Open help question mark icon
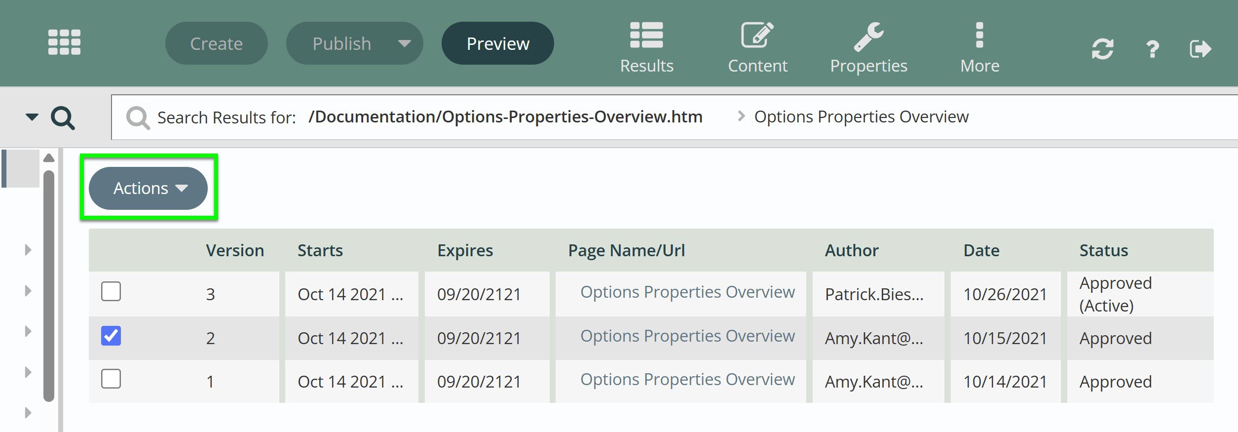1238x432 pixels. tap(1153, 49)
